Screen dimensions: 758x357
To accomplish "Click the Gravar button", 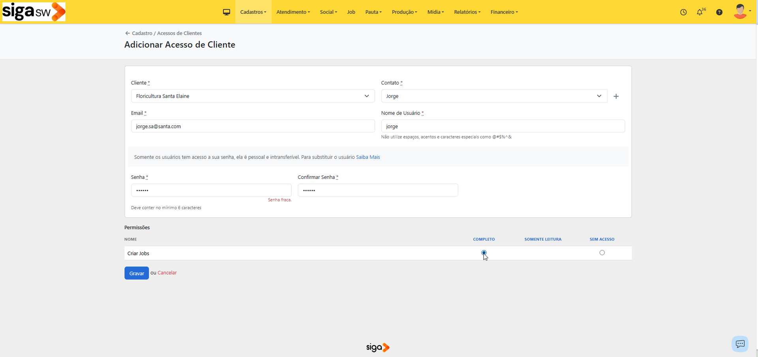I will pos(137,273).
